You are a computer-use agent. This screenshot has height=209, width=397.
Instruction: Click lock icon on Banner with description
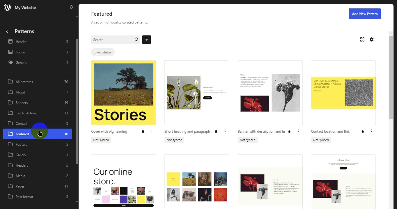click(289, 131)
